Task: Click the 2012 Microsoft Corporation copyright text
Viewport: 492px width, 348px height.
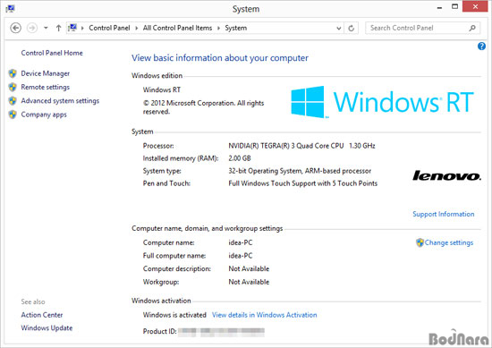Action: click(203, 107)
